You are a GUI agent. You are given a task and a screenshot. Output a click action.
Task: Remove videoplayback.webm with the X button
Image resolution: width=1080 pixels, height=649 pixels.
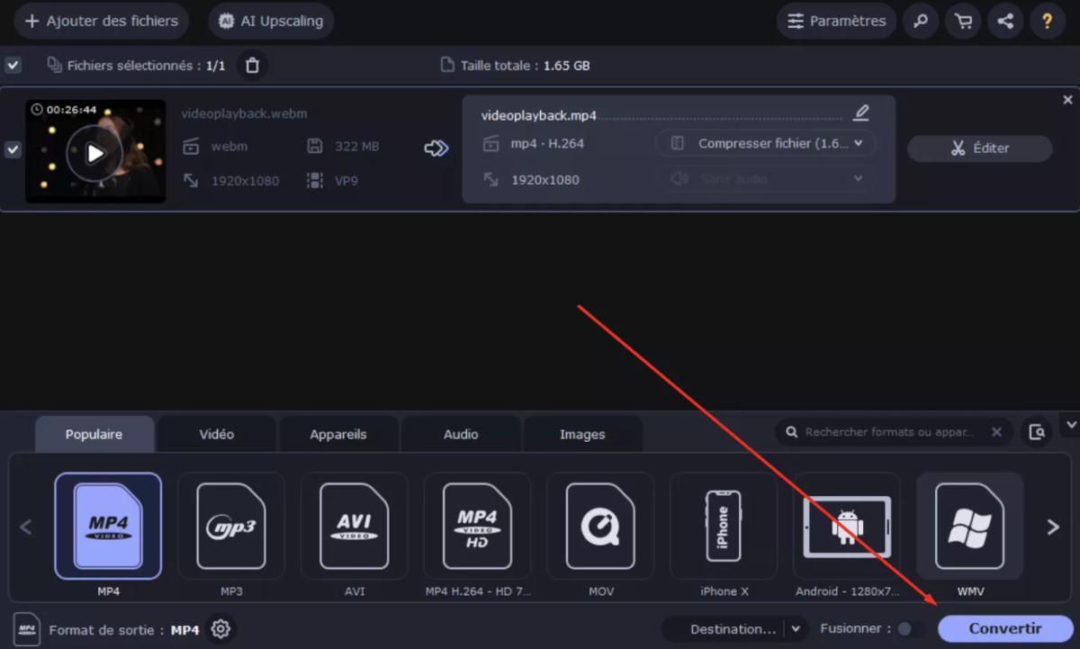click(x=1068, y=100)
